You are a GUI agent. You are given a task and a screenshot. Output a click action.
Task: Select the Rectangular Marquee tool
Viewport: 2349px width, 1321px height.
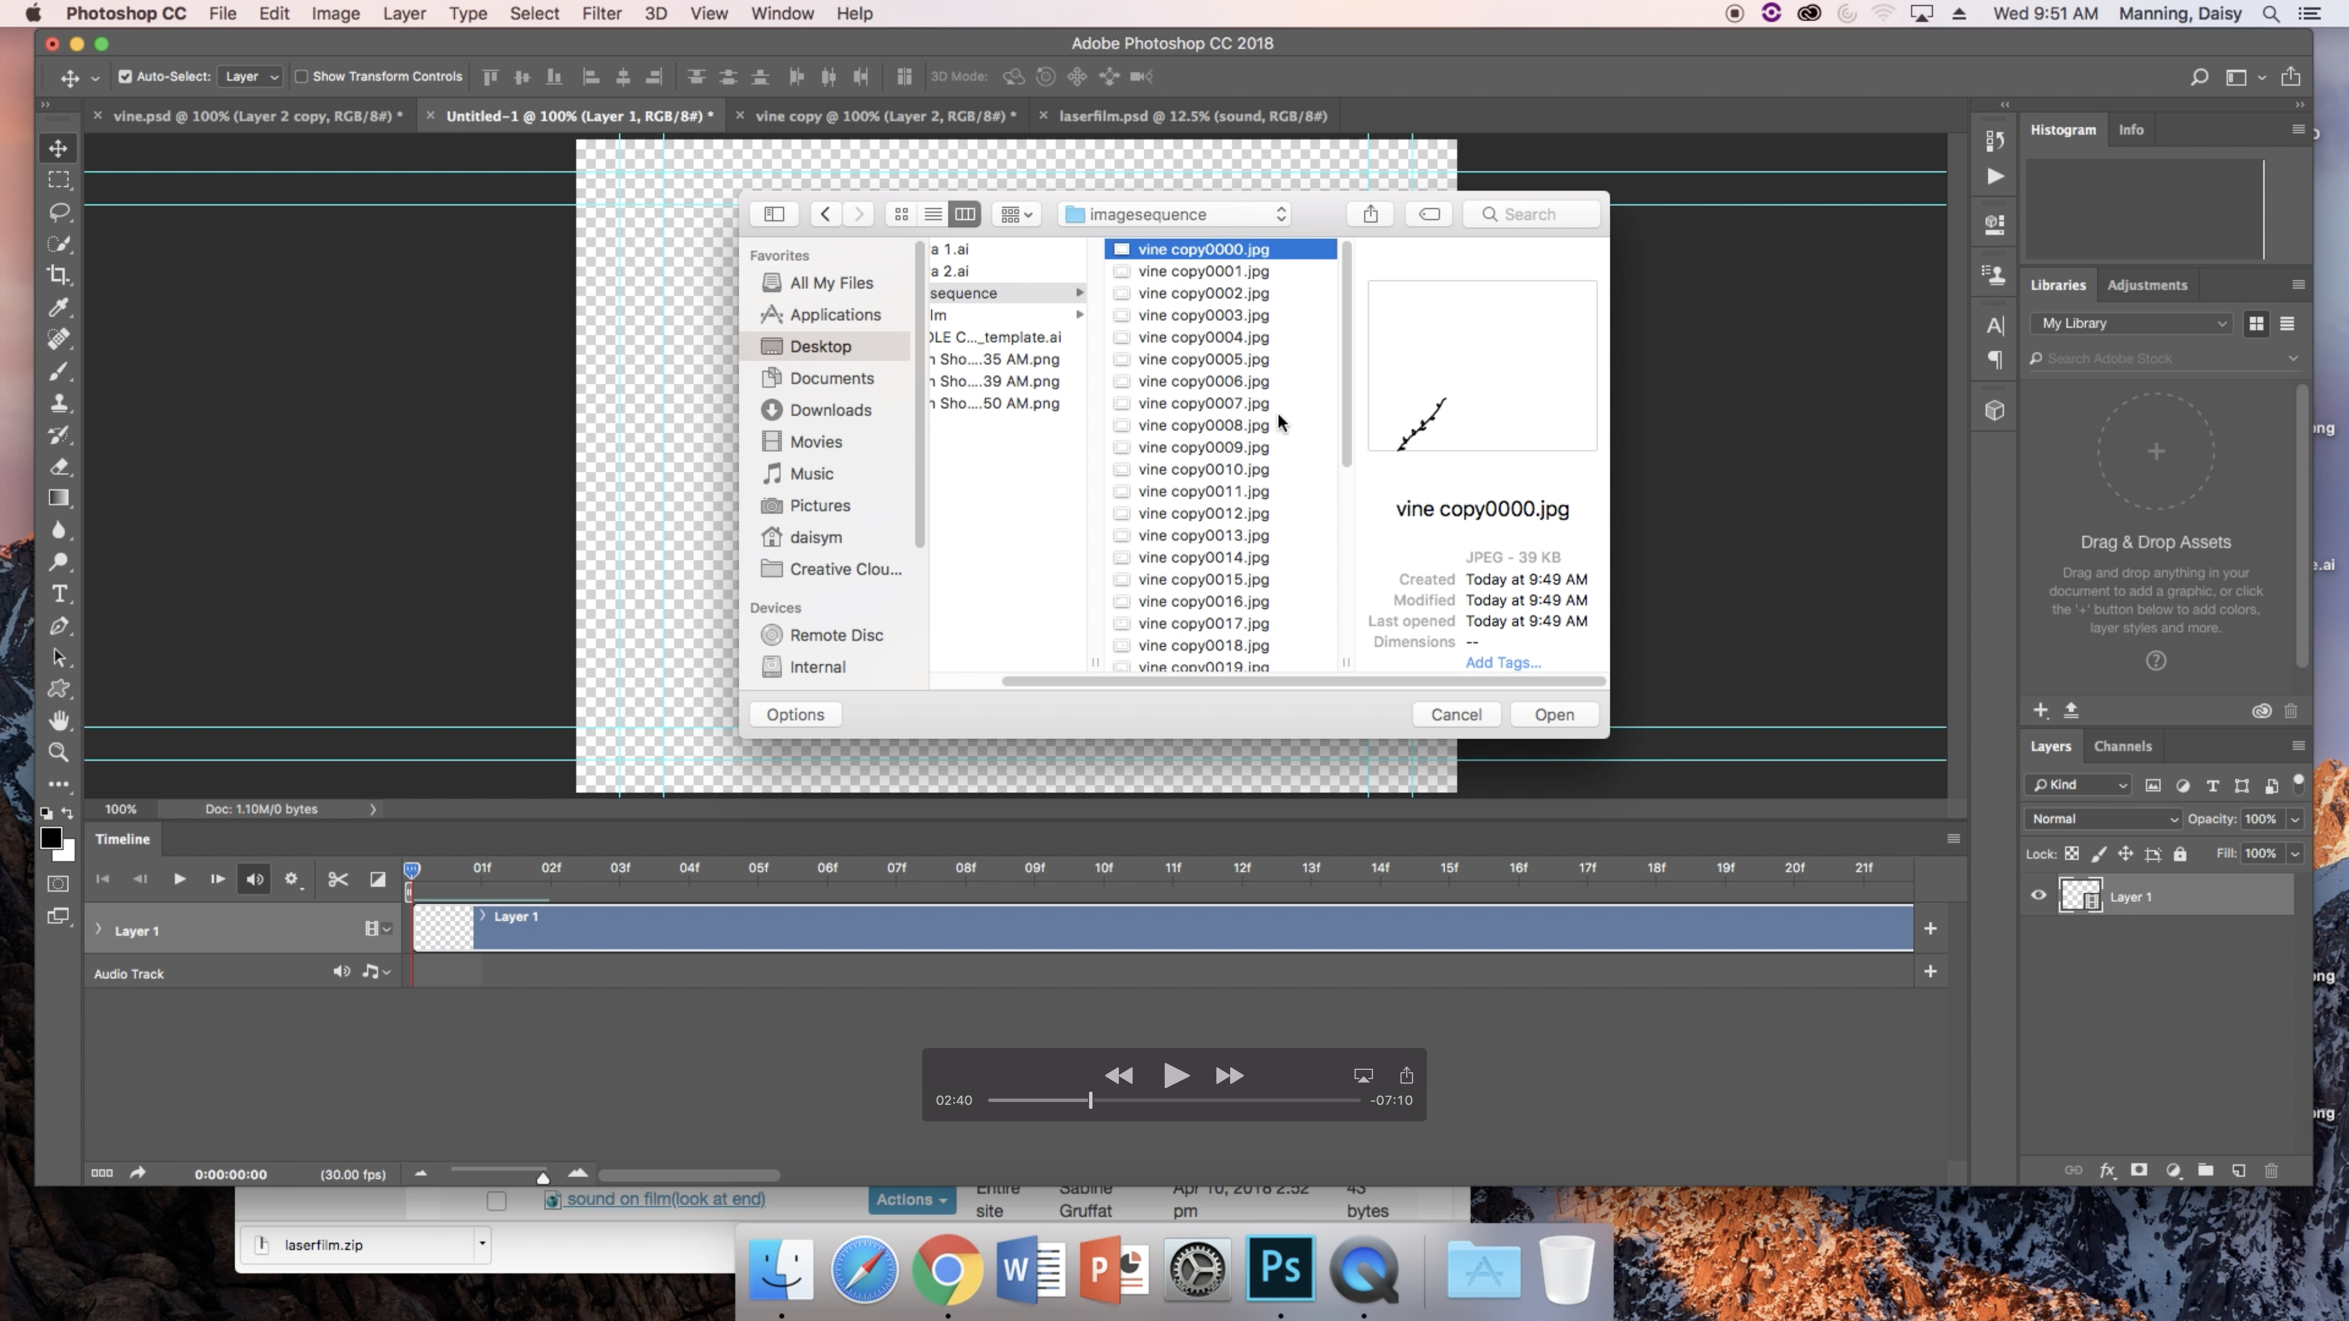tap(58, 181)
